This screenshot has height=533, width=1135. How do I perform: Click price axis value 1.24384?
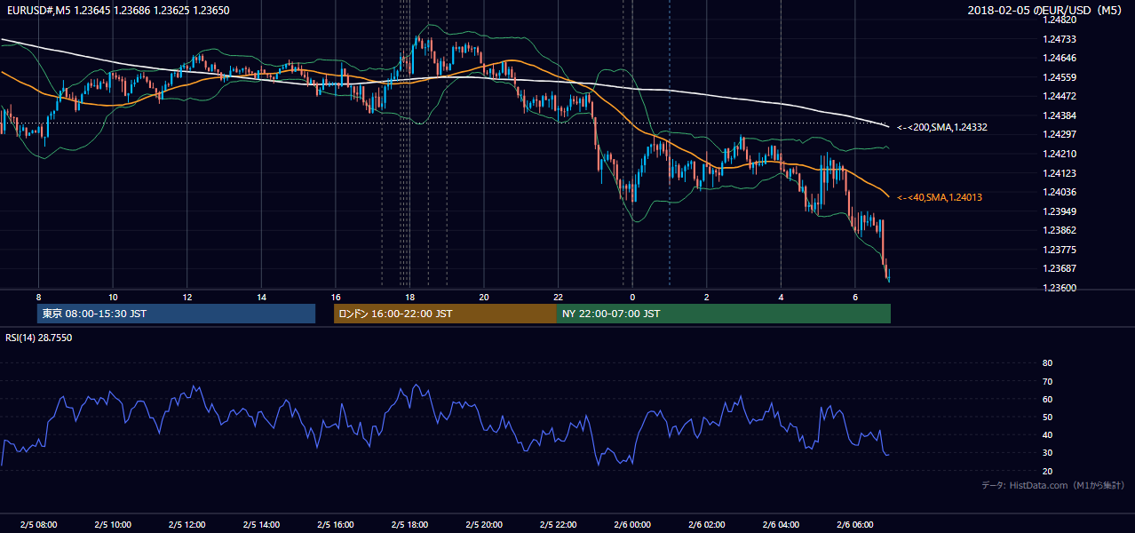coord(1059,115)
